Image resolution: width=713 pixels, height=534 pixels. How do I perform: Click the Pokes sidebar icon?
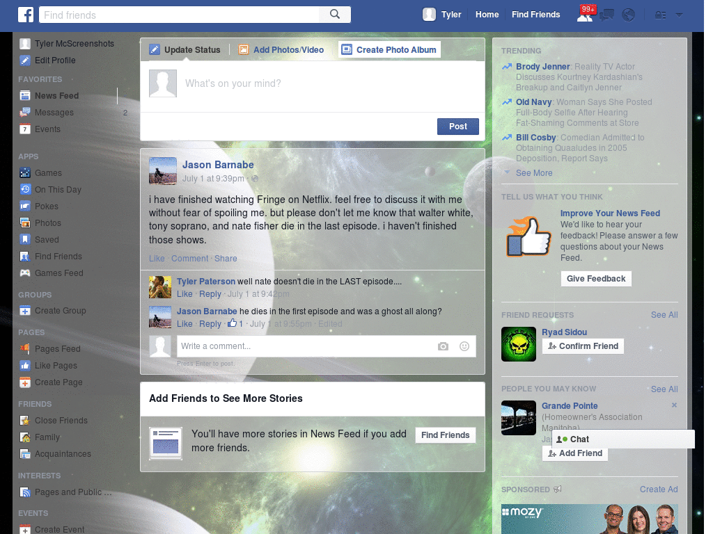pos(25,206)
